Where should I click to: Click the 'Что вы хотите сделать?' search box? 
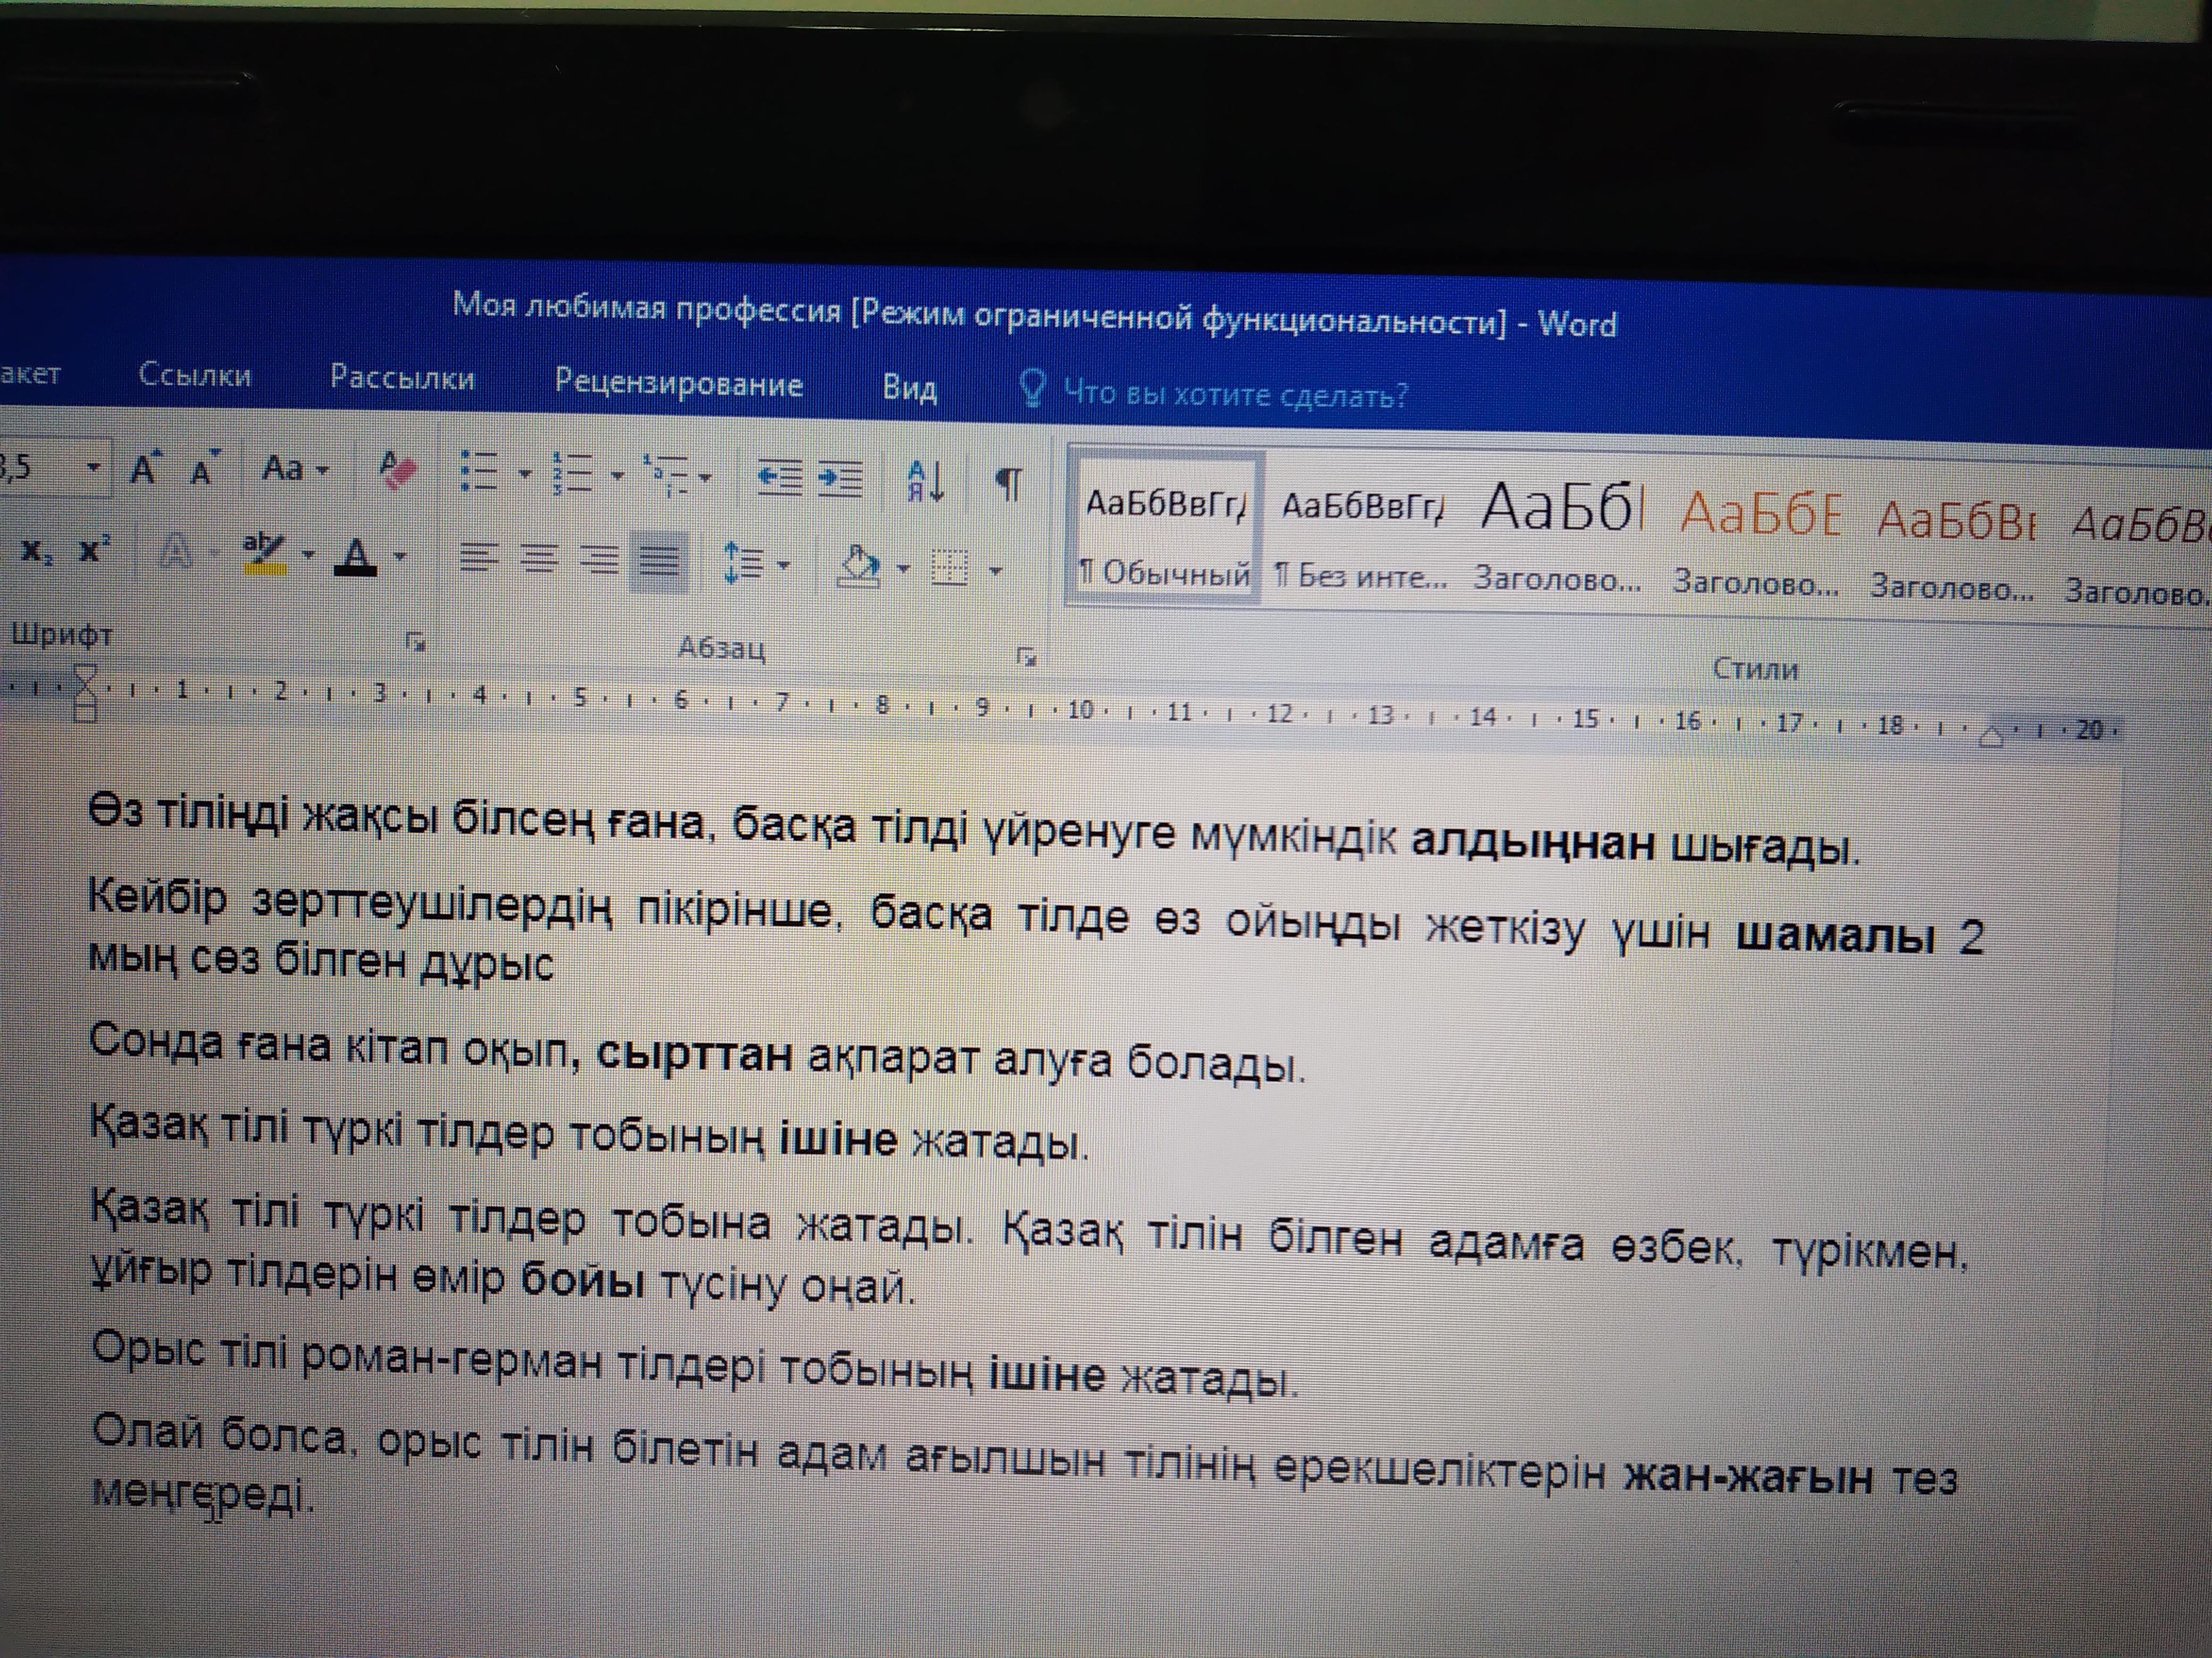[1234, 394]
